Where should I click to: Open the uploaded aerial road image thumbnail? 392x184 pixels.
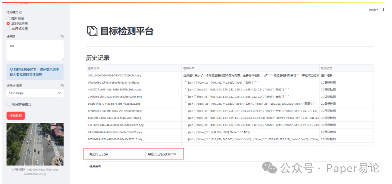click(x=35, y=144)
